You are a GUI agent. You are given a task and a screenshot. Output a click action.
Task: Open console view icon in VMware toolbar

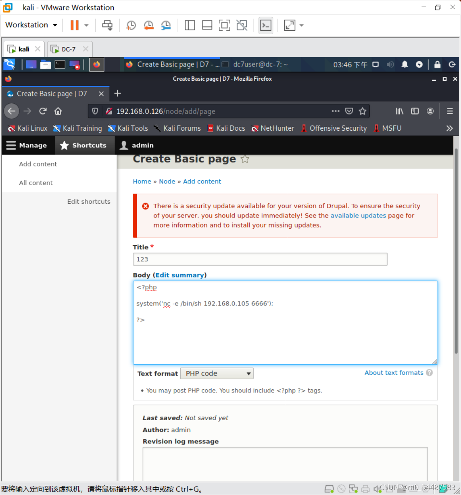pyautogui.click(x=266, y=25)
